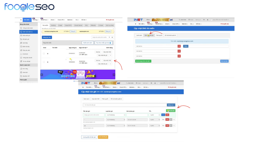Screen dimensions: 262x147
Task: Tick the checkbox for the first domain row
Action: point(44,54)
